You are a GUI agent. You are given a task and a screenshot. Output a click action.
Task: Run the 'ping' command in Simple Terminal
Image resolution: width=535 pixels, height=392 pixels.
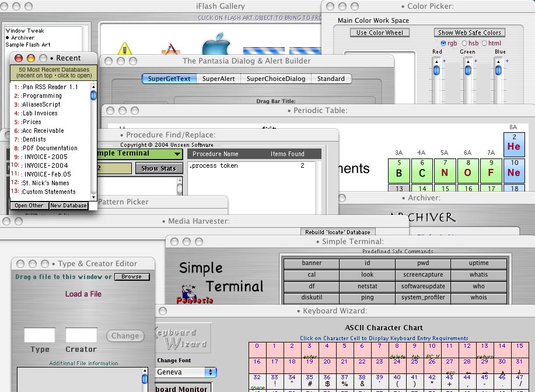click(368, 298)
